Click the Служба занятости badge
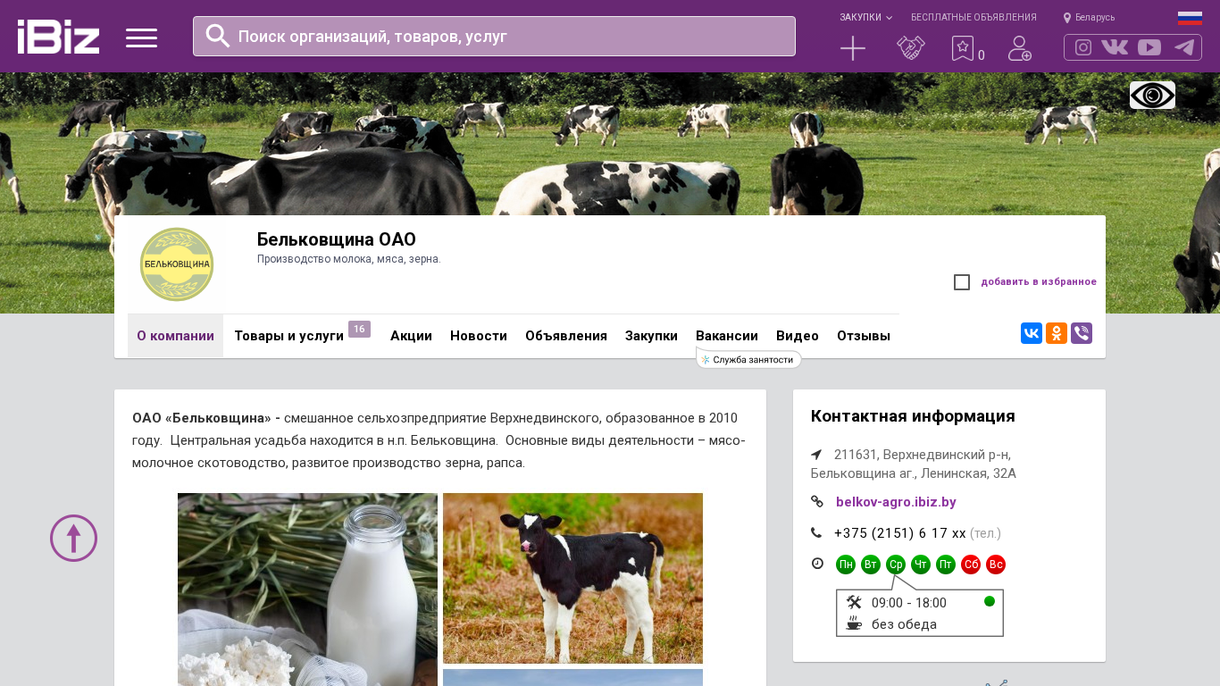The image size is (1220, 686). [x=748, y=359]
